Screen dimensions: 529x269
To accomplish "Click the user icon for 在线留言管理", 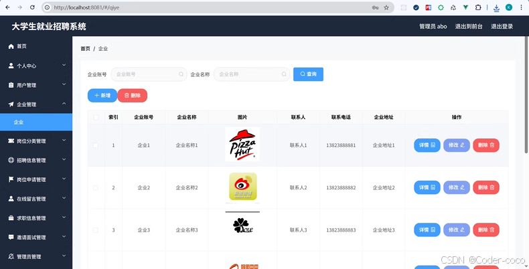I will coord(11,199).
